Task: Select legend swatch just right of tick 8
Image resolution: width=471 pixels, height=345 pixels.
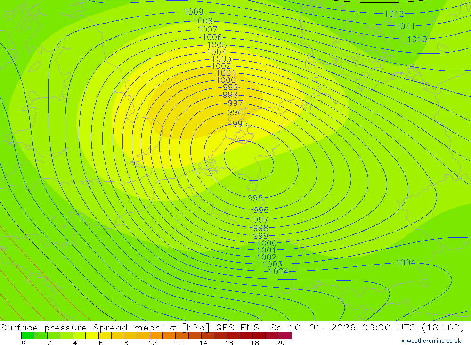Action: coord(130,336)
